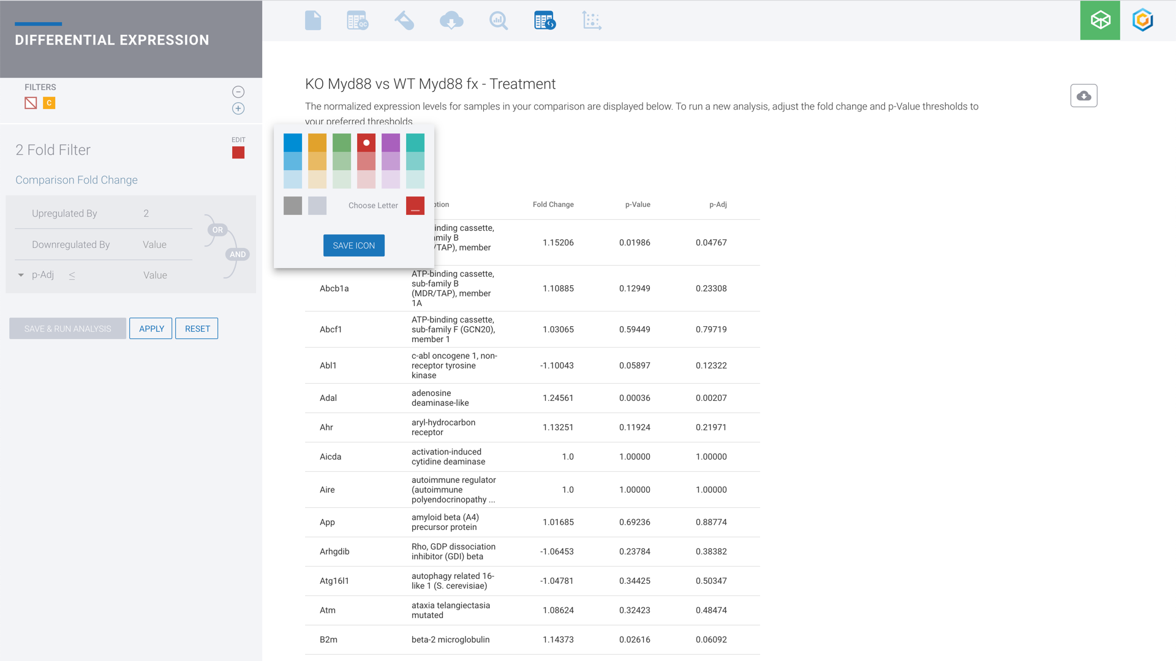Image resolution: width=1176 pixels, height=661 pixels.
Task: Click the test tube experiment icon
Action: pyautogui.click(x=404, y=21)
